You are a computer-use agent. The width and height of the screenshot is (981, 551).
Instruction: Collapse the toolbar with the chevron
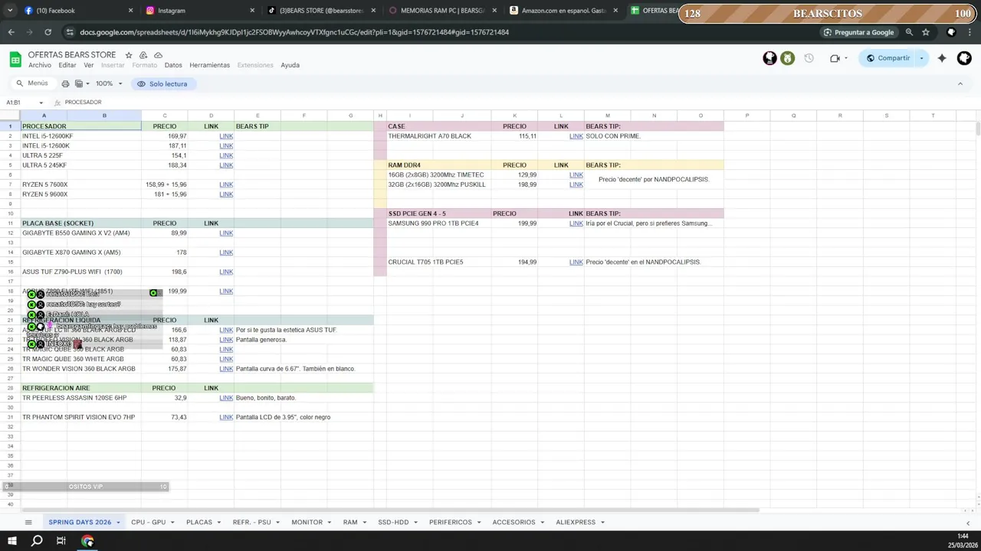click(x=960, y=83)
